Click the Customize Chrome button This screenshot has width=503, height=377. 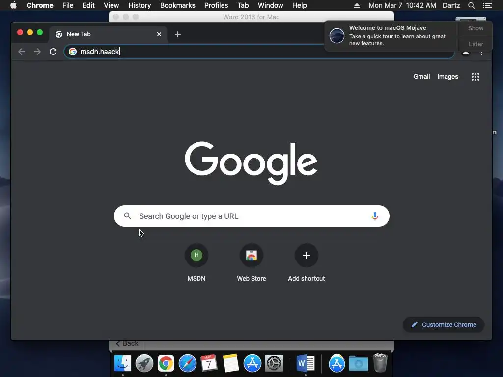point(444,325)
